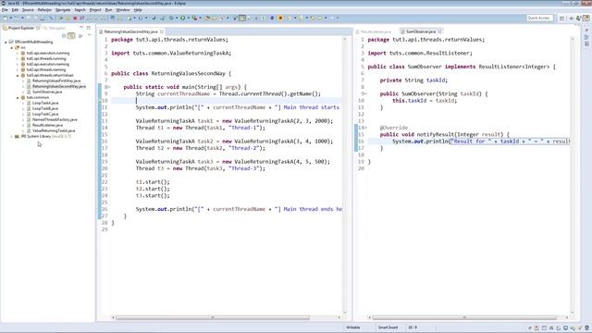Viewport: 592px width, 333px height.
Task: Select the SumObserver.java editor tab
Action: [421, 31]
